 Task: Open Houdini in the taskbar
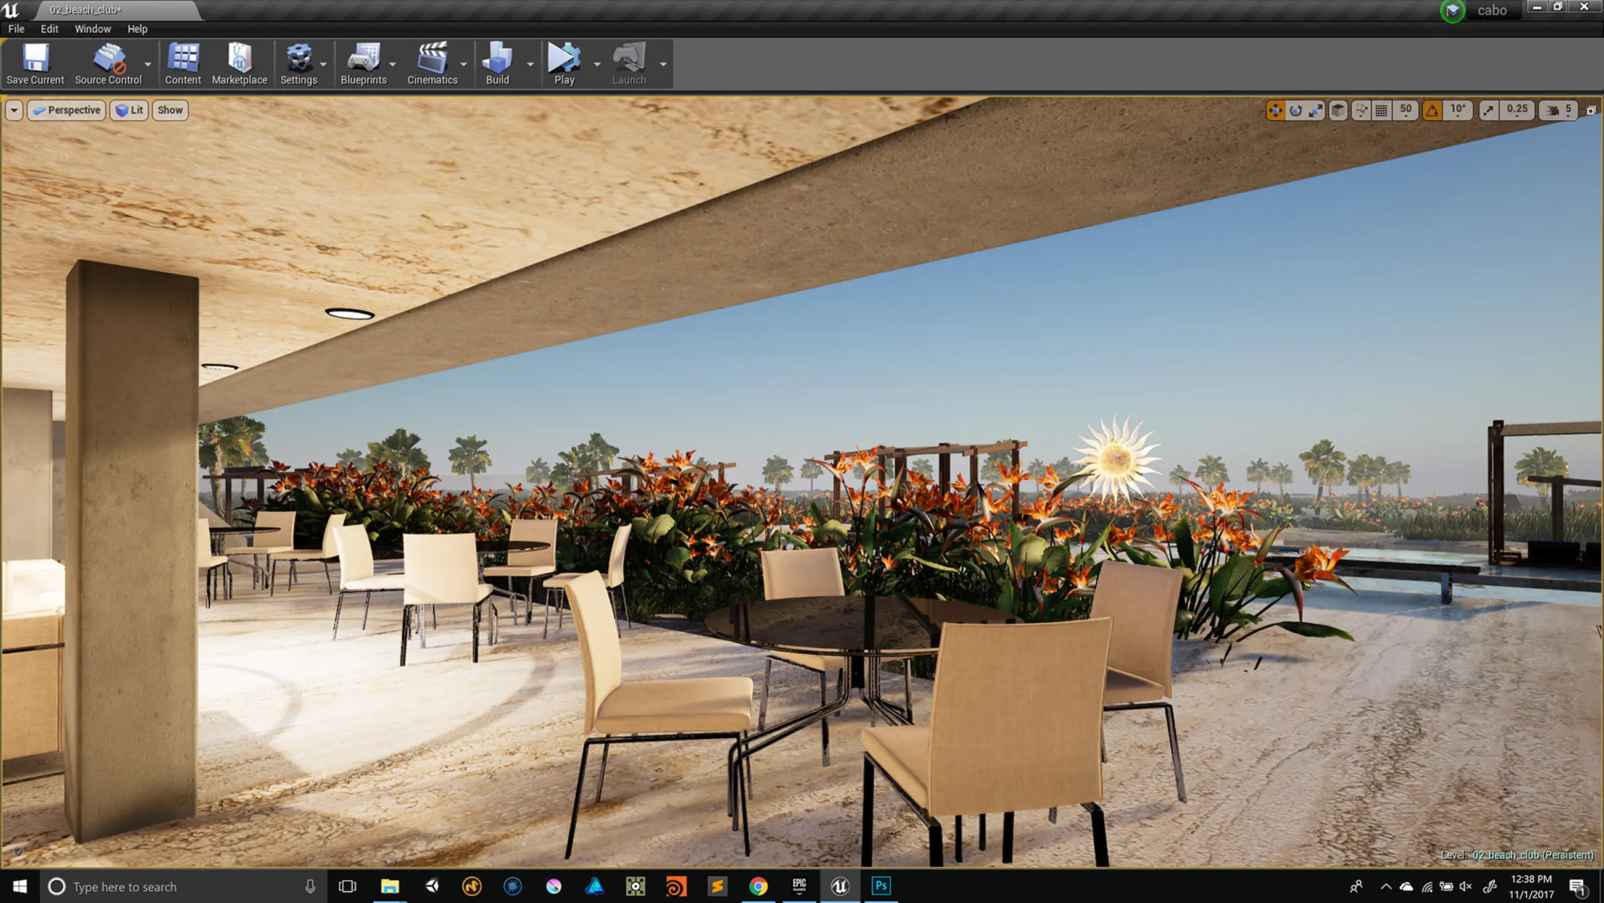tap(676, 886)
